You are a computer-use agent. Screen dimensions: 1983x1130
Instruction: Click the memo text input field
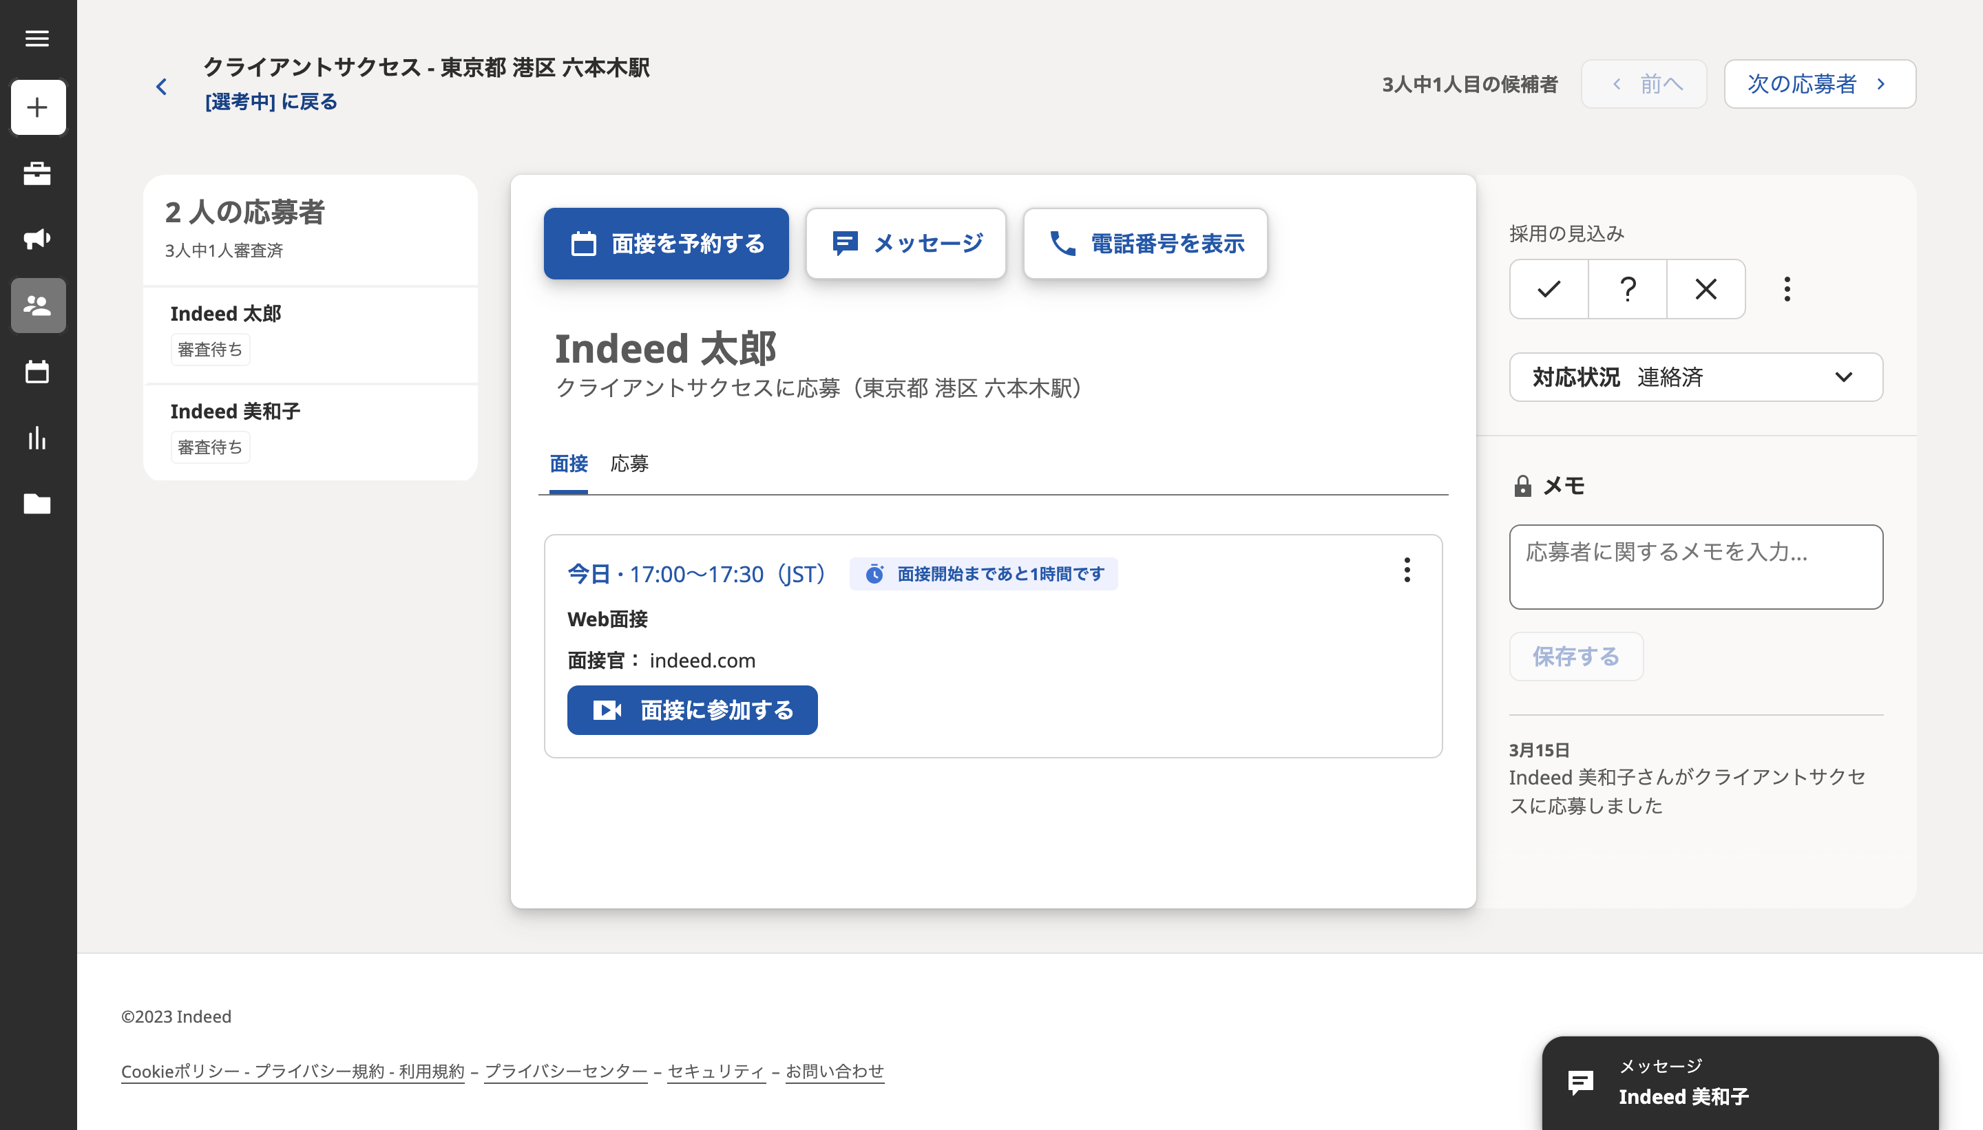tap(1696, 566)
